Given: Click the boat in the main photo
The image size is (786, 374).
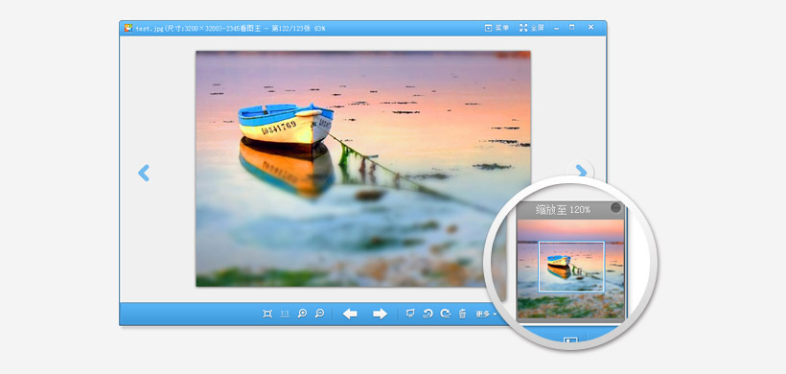Looking at the screenshot, I should point(286,125).
